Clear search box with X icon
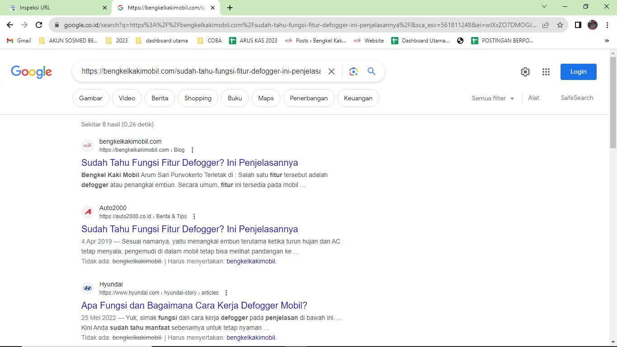617x347 pixels. point(332,71)
